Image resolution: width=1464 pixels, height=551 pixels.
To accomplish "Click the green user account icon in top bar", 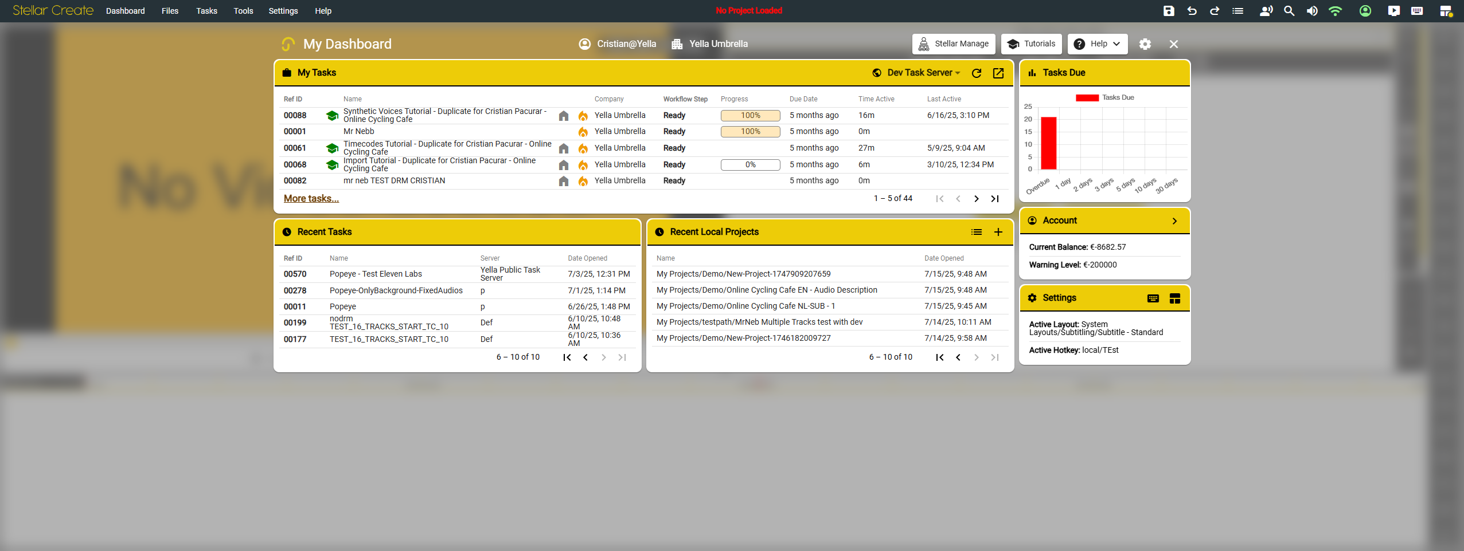I will [1365, 11].
